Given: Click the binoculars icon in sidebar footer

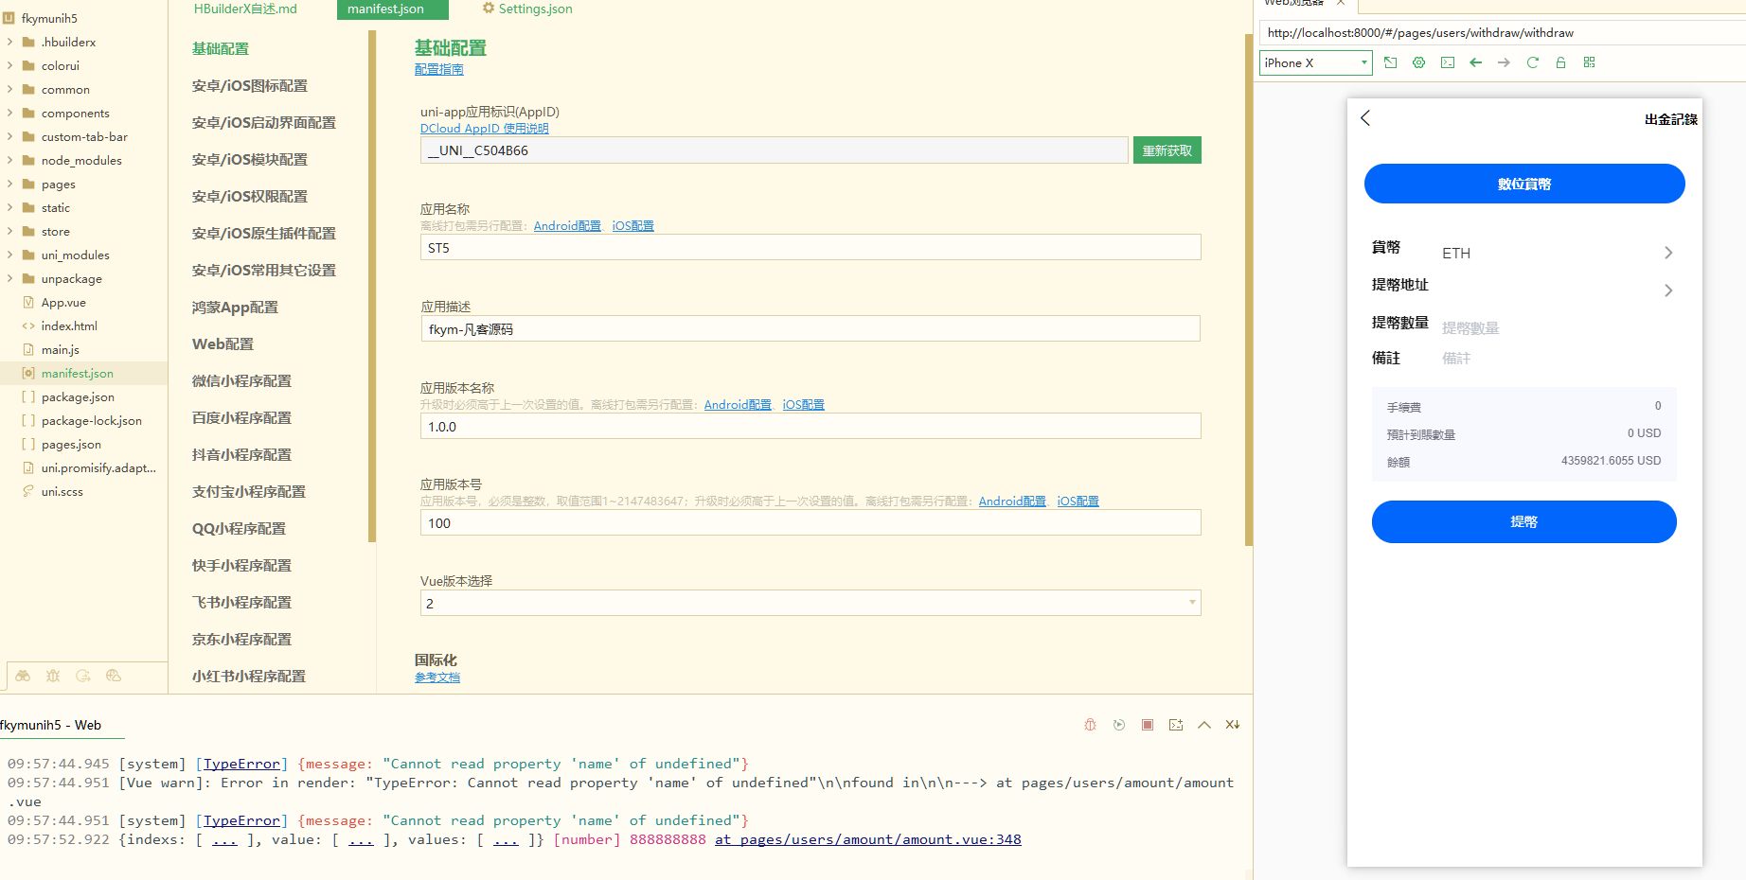Looking at the screenshot, I should (x=23, y=676).
